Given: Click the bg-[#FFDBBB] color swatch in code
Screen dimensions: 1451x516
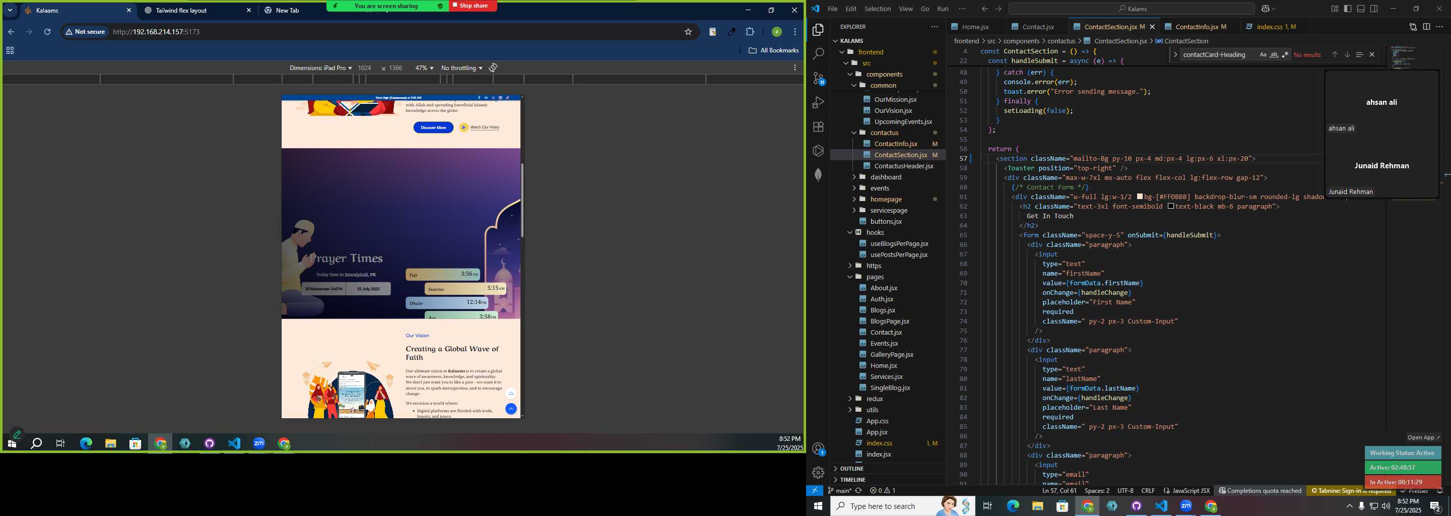Looking at the screenshot, I should pos(1140,197).
